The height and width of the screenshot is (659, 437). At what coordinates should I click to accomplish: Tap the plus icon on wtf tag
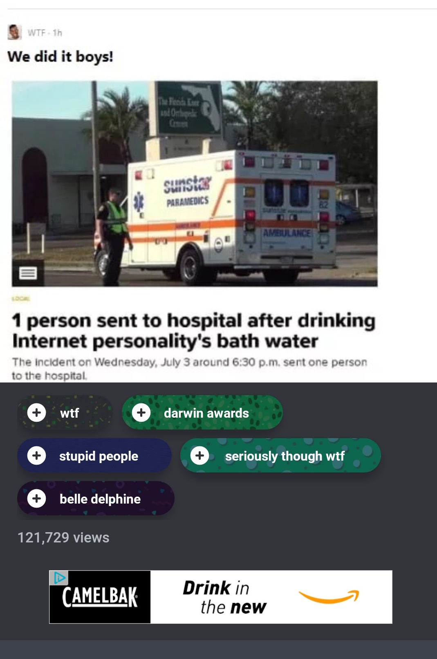(36, 412)
